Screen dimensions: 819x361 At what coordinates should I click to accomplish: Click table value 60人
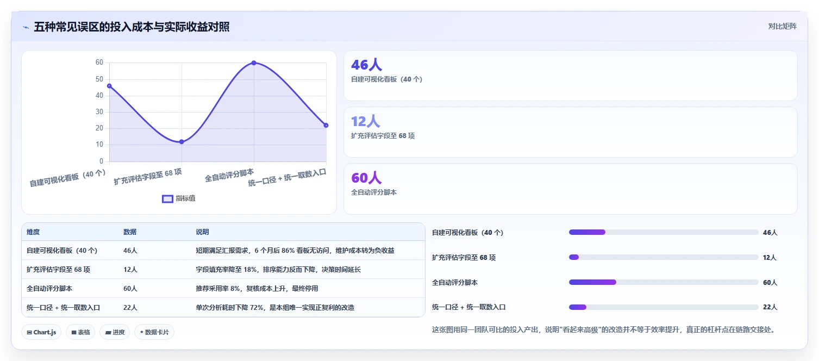[x=130, y=289]
